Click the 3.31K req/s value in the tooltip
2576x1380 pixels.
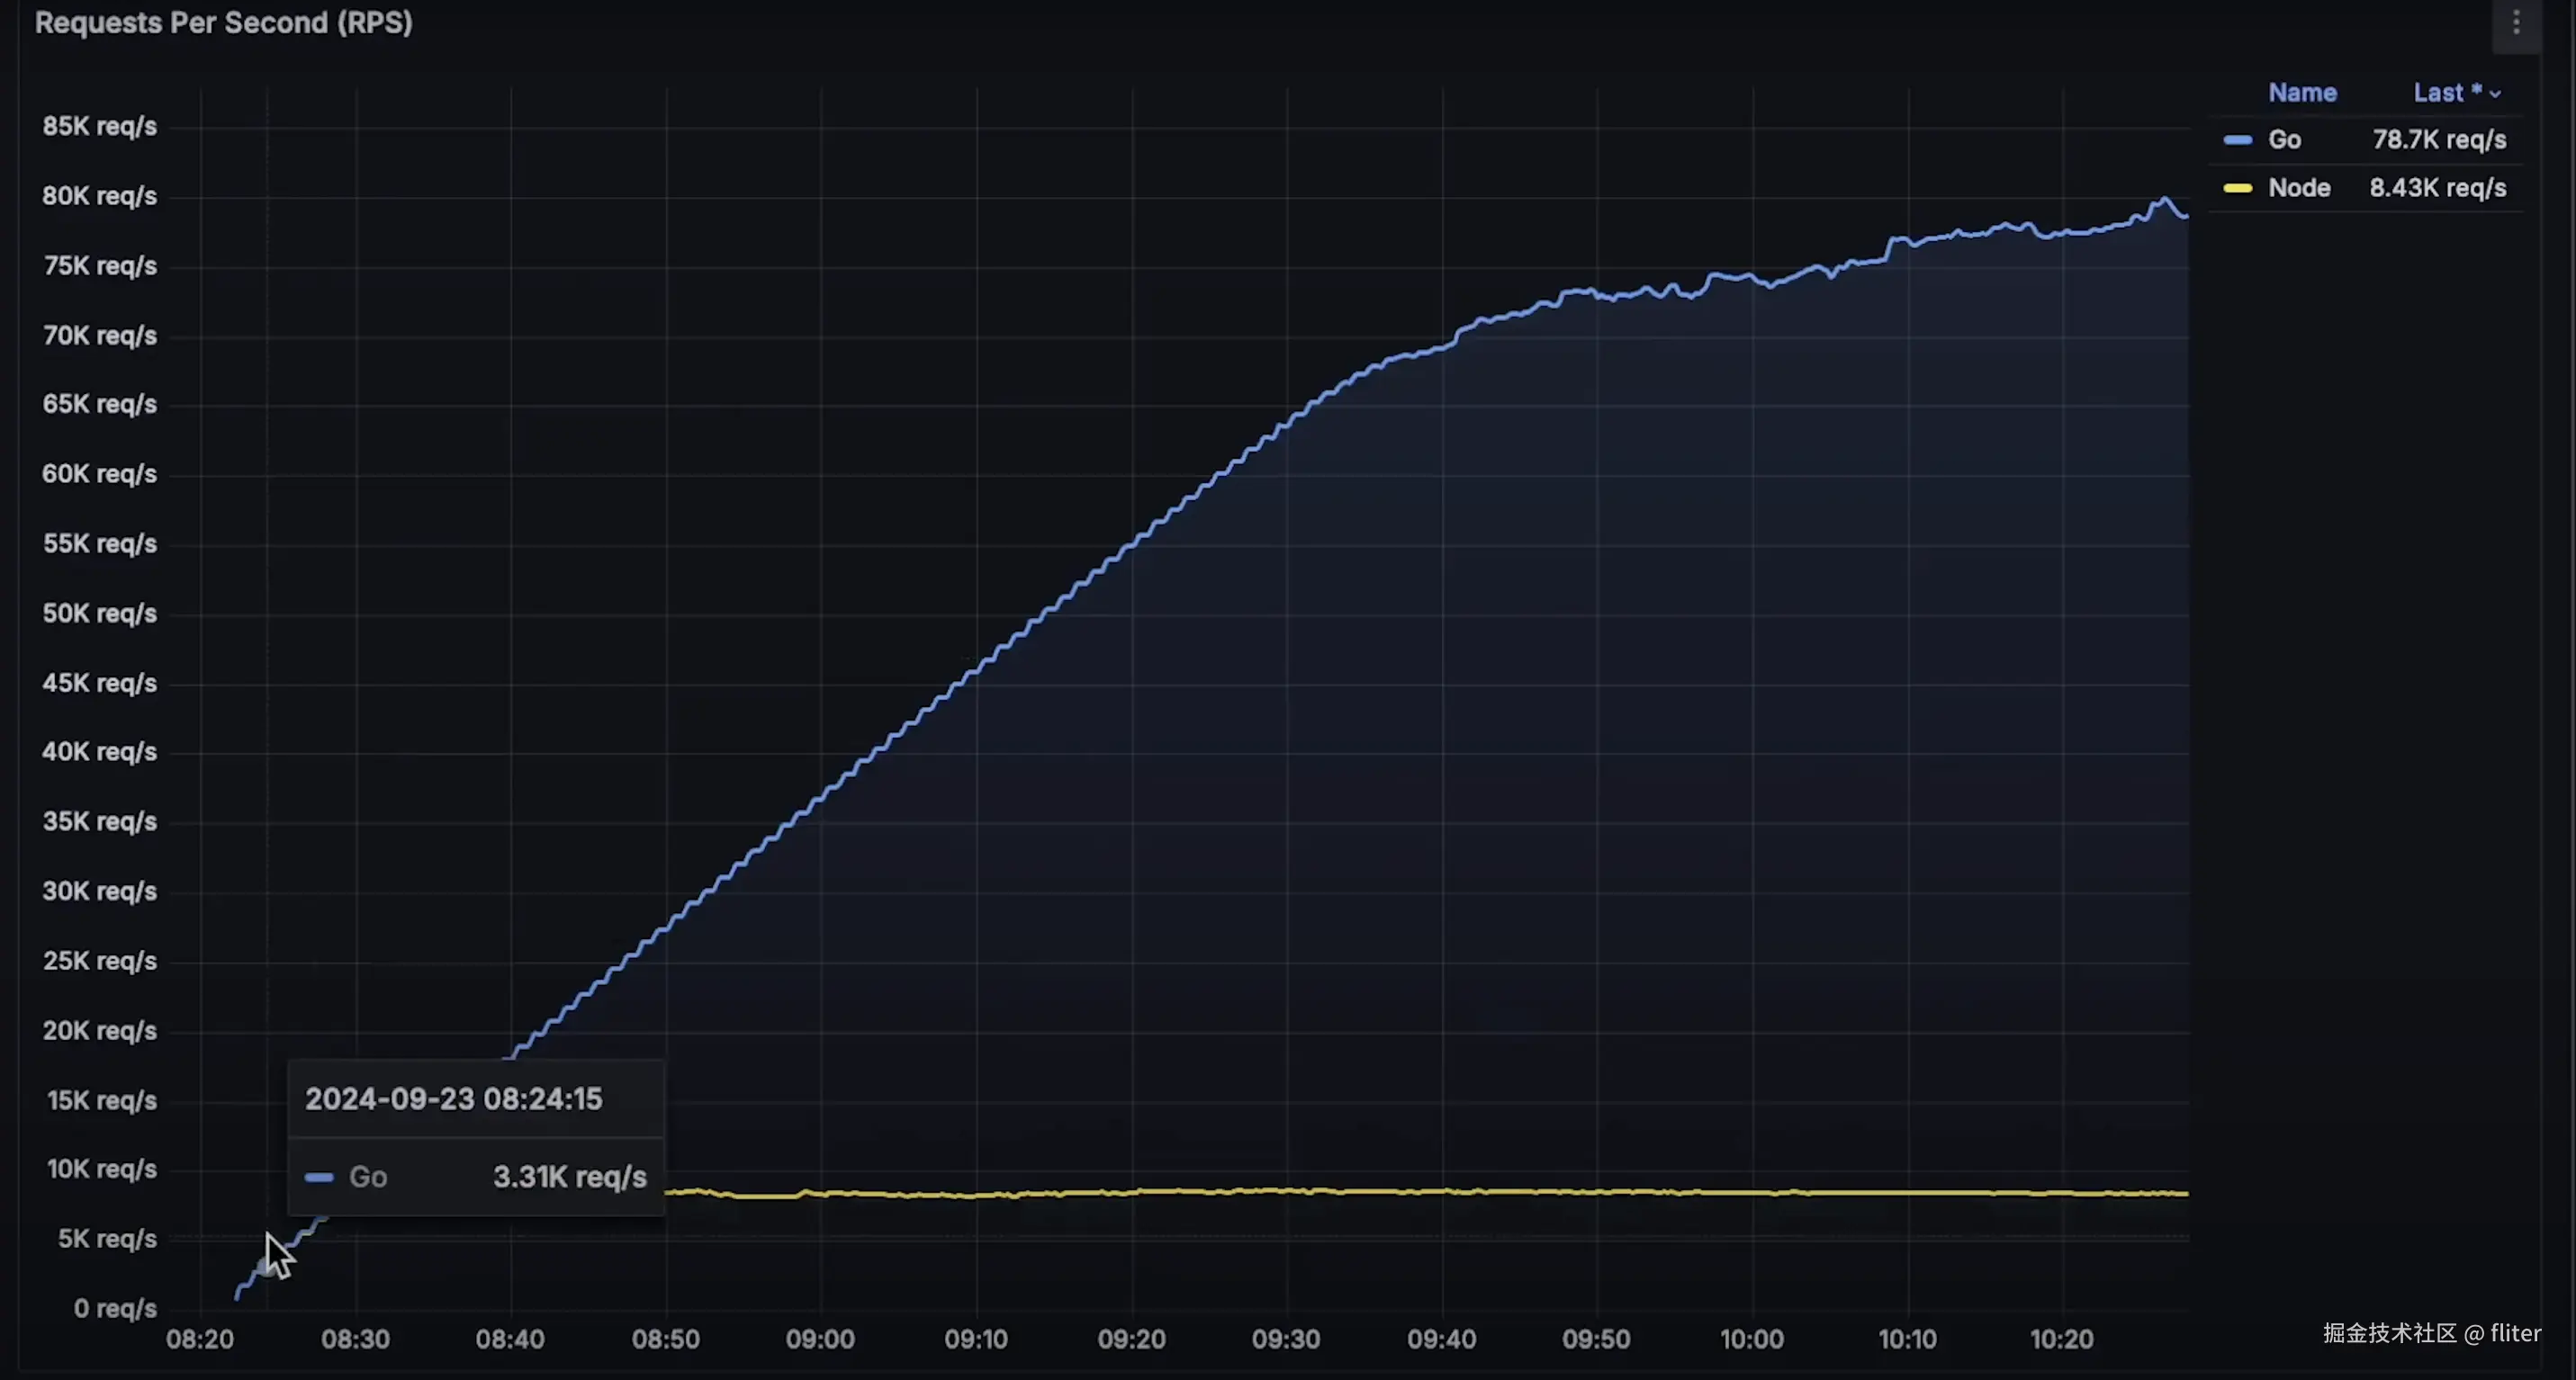(x=569, y=1178)
